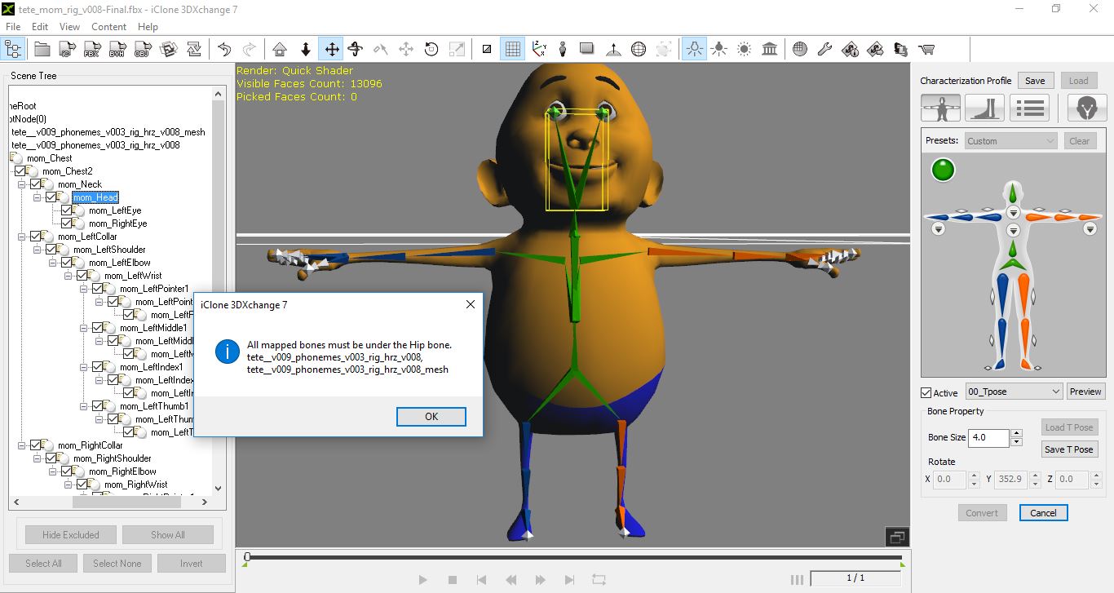The height and width of the screenshot is (593, 1114).
Task: Open the wrench preferences icon
Action: [x=824, y=50]
